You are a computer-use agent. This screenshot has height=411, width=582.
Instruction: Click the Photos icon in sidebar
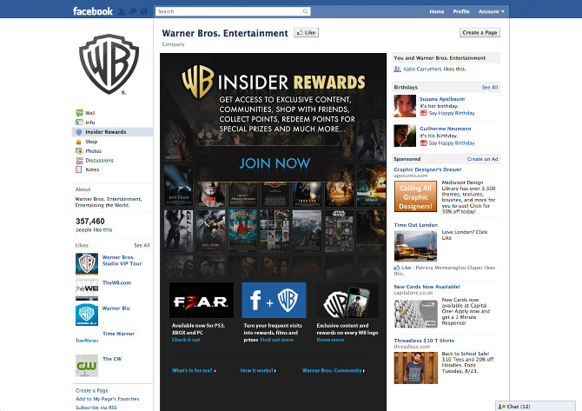pos(79,150)
